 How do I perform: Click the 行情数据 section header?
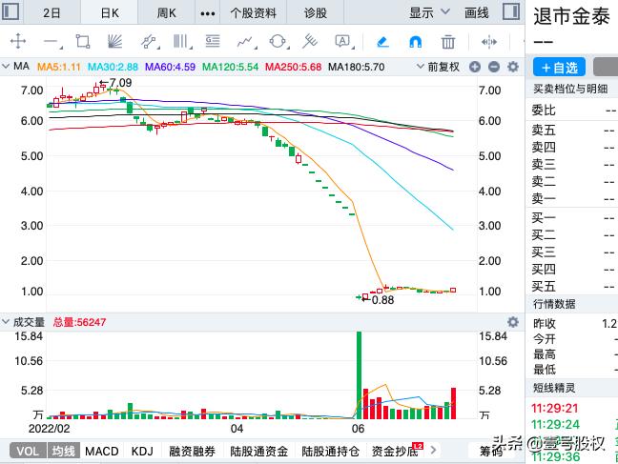[554, 304]
